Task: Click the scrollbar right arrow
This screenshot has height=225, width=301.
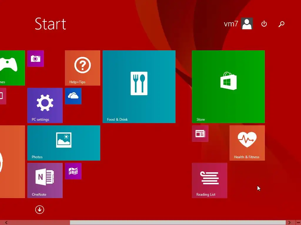Action: pyautogui.click(x=289, y=223)
